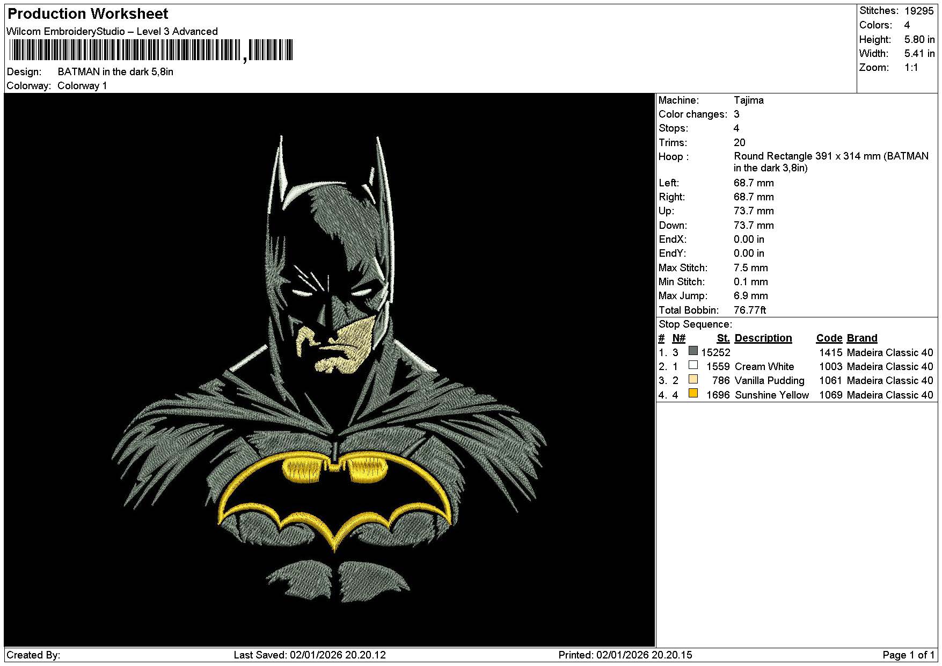Click the "Vanilla Pudding" description
Image resolution: width=942 pixels, height=666 pixels.
click(770, 381)
